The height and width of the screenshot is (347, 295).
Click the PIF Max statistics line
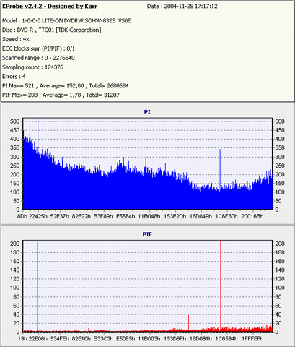[x=61, y=95]
